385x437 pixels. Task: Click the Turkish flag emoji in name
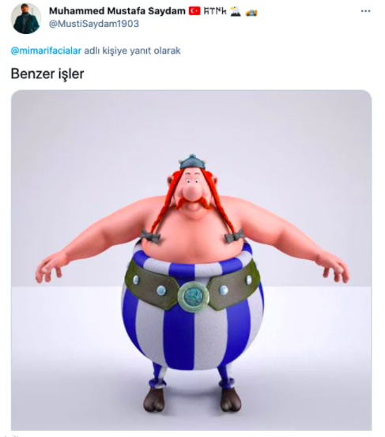(x=194, y=11)
